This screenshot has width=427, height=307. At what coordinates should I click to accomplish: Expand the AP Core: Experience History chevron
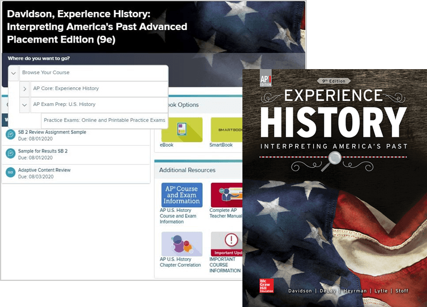[24, 89]
